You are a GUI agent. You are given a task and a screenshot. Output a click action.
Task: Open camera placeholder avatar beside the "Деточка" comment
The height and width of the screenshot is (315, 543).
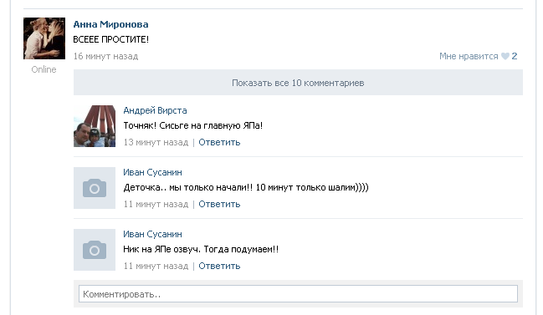tap(95, 188)
